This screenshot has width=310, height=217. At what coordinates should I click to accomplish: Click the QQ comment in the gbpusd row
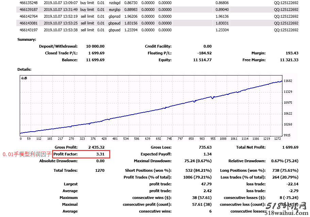click(286, 30)
